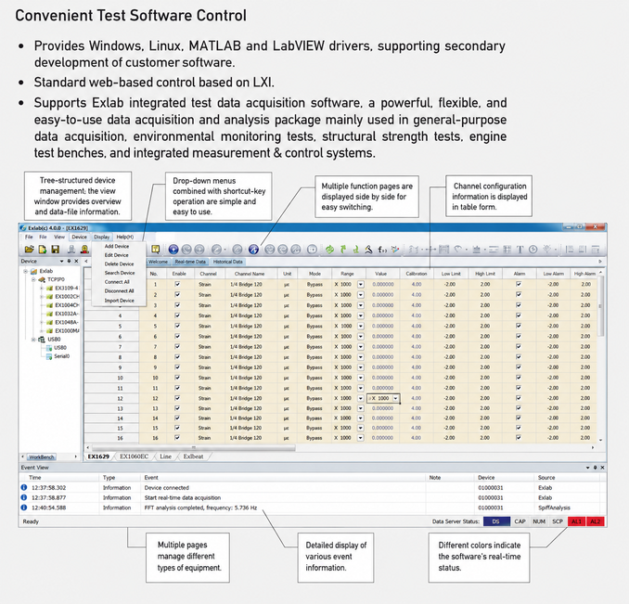Toggle Alarm checkbox in row 6
The height and width of the screenshot is (604, 629).
519,336
